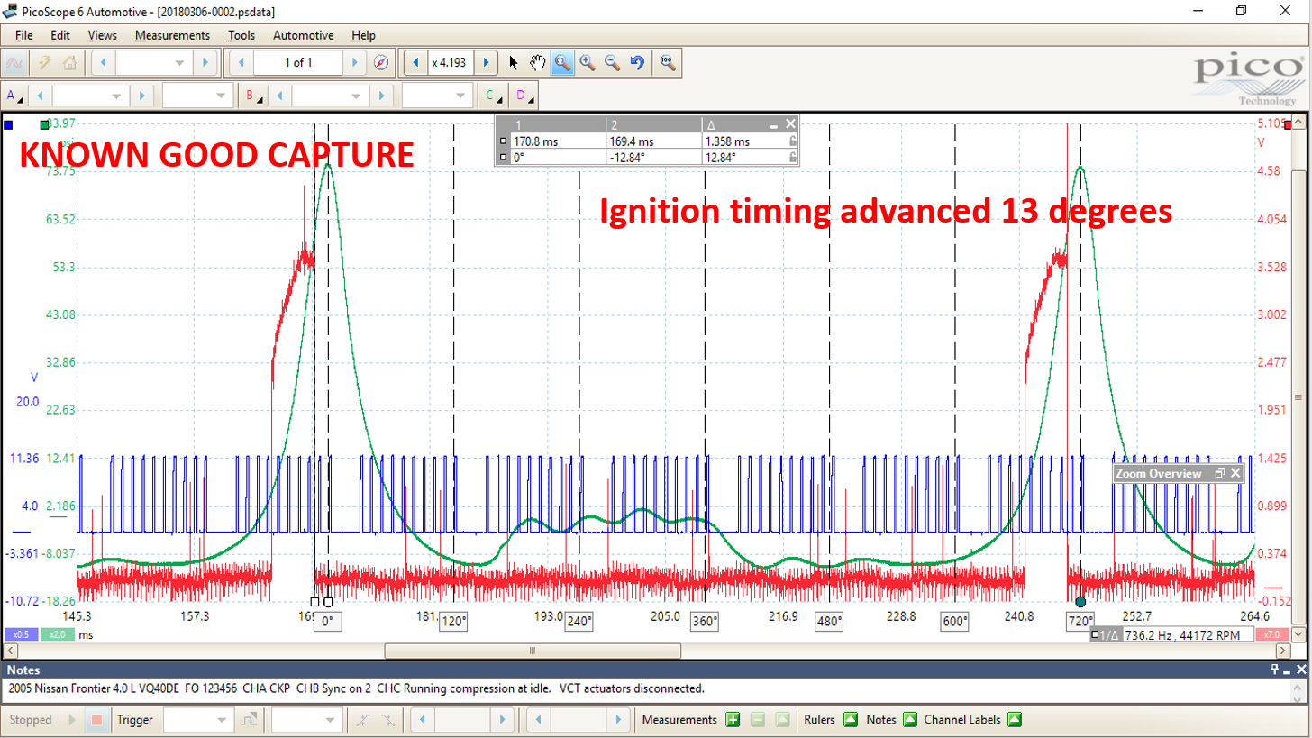Undo the last zoom action
The height and width of the screenshot is (738, 1312).
coord(636,62)
